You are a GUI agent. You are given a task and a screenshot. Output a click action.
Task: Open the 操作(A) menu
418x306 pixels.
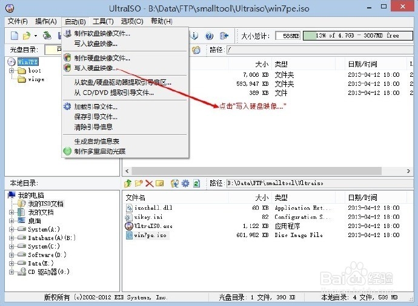[x=46, y=21]
